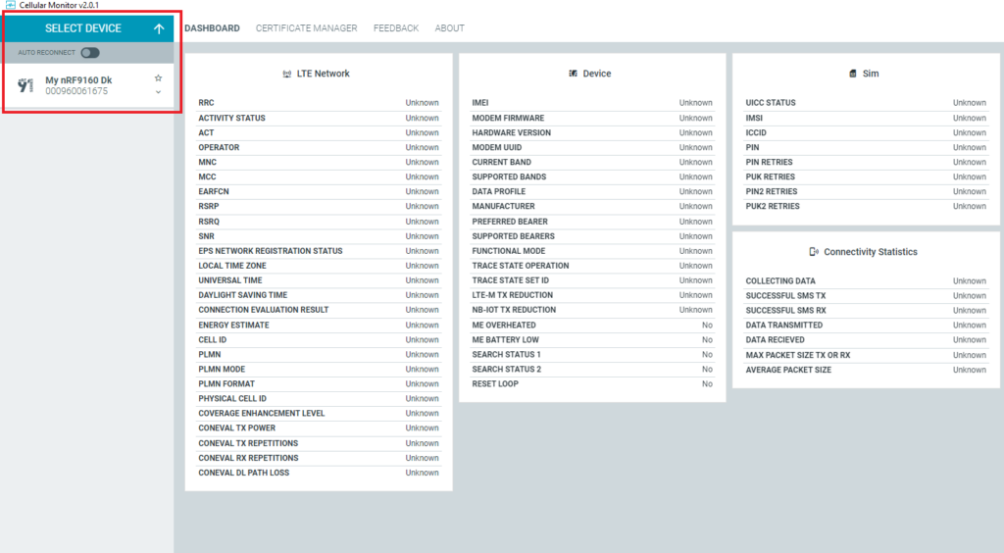
Task: Click the SNR row label
Action: (x=206, y=236)
